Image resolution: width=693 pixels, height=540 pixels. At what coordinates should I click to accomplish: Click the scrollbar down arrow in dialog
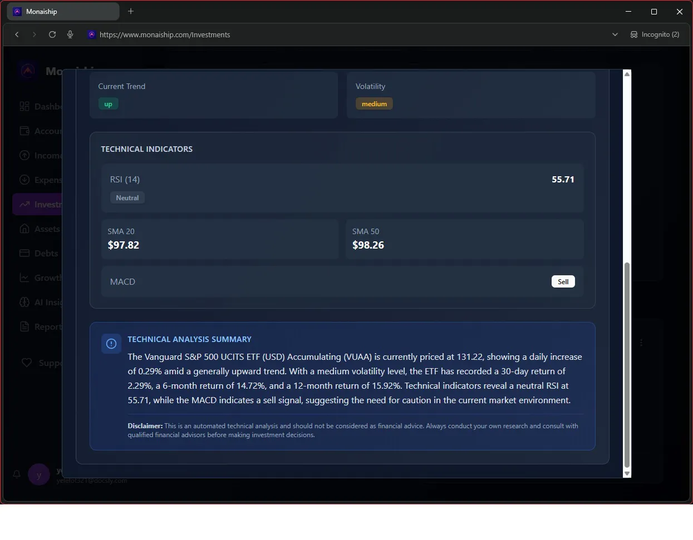(x=627, y=473)
